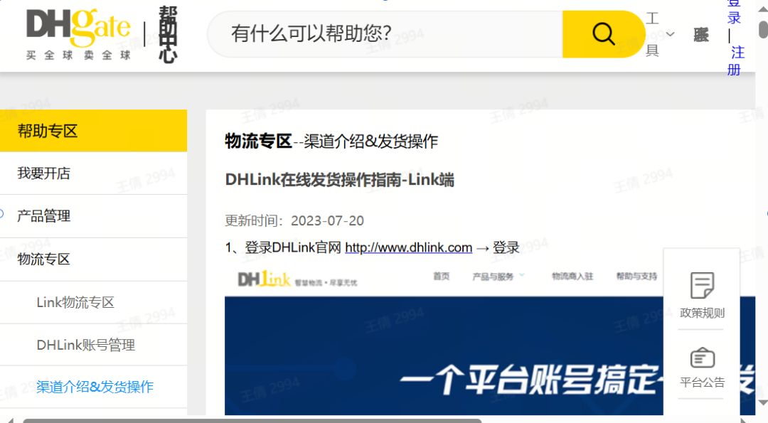Image resolution: width=768 pixels, height=423 pixels.
Task: Open 平台公告 via its announcement icon
Action: pyautogui.click(x=701, y=357)
